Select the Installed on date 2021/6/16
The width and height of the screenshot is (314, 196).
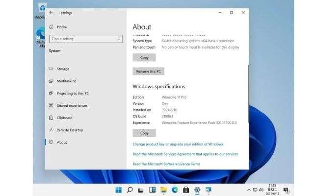pos(169,110)
